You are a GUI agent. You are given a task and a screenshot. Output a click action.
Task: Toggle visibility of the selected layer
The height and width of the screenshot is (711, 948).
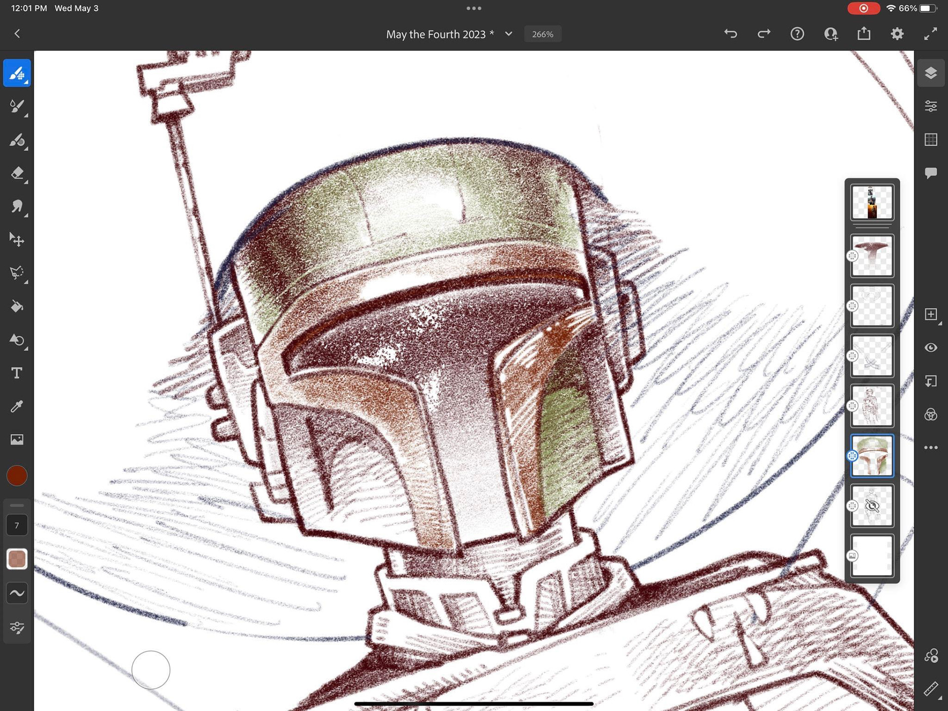[931, 348]
